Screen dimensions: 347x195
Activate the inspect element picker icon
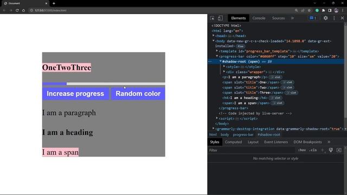(x=212, y=18)
